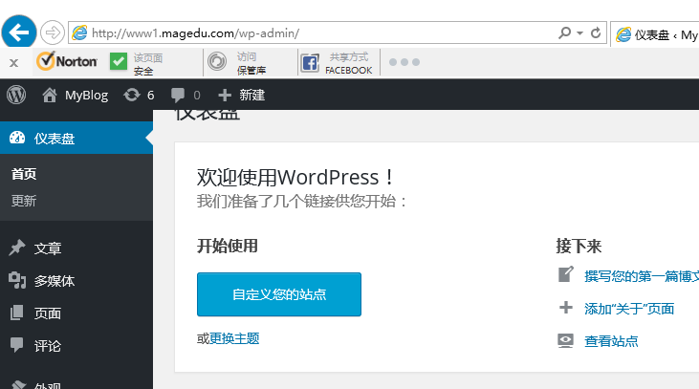Click the pushpin icon for 文章
This screenshot has height=389, width=699.
tap(17, 248)
